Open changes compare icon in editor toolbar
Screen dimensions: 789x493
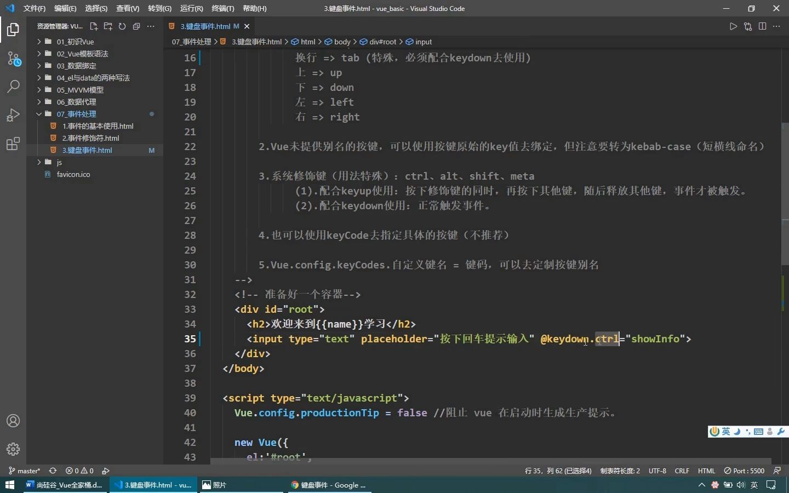click(748, 26)
